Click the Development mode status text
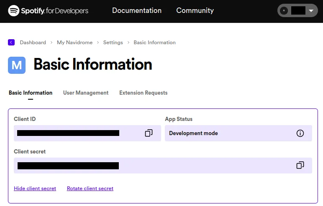 pyautogui.click(x=193, y=133)
